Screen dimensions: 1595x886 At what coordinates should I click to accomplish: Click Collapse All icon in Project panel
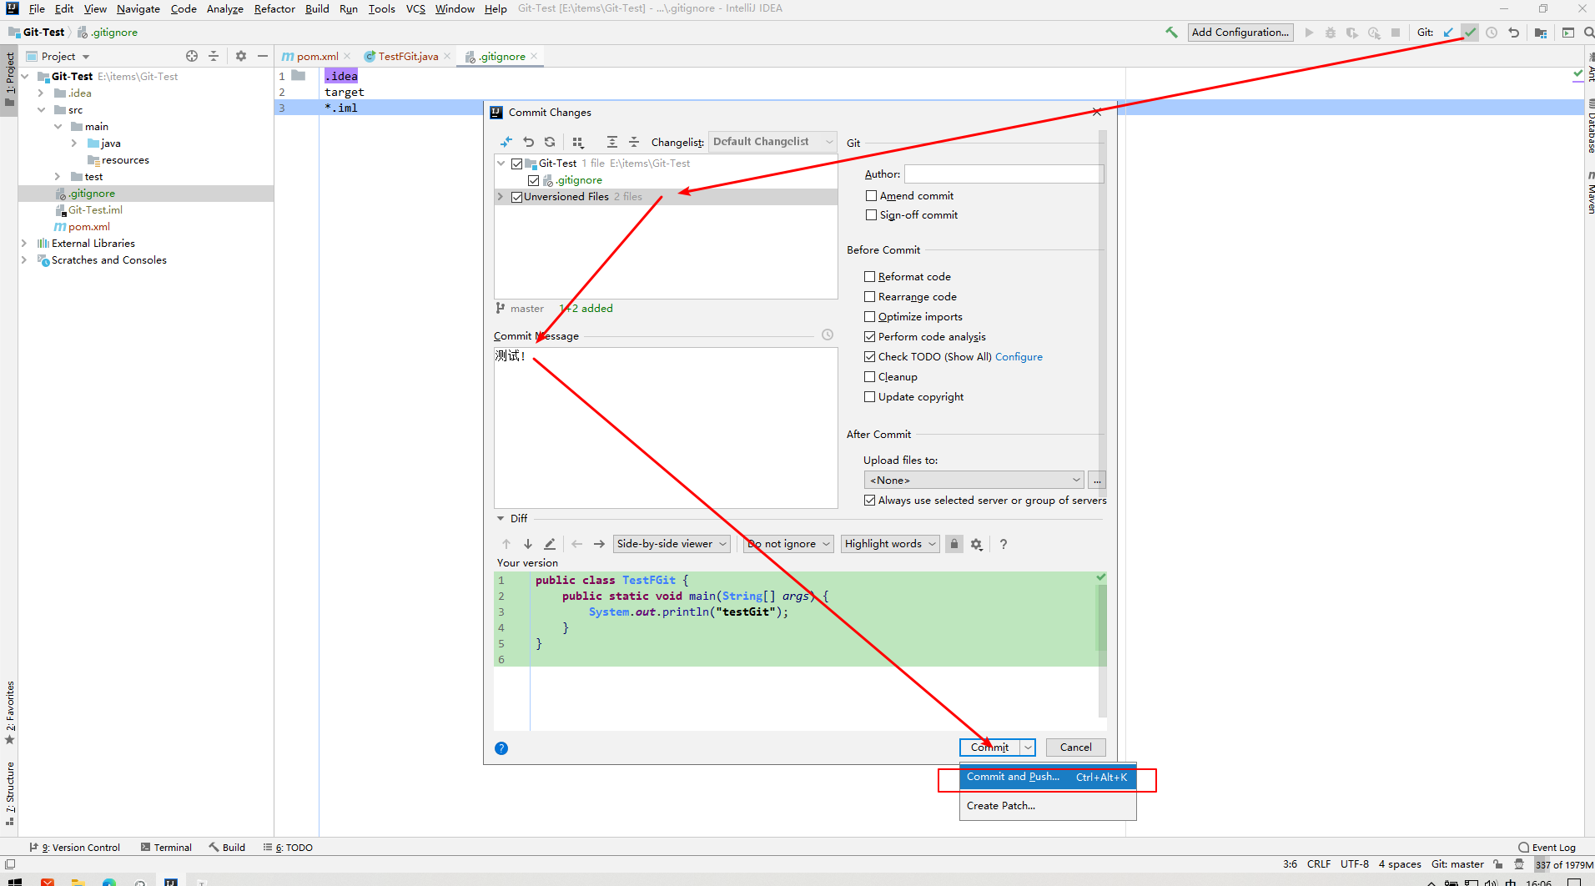214,56
